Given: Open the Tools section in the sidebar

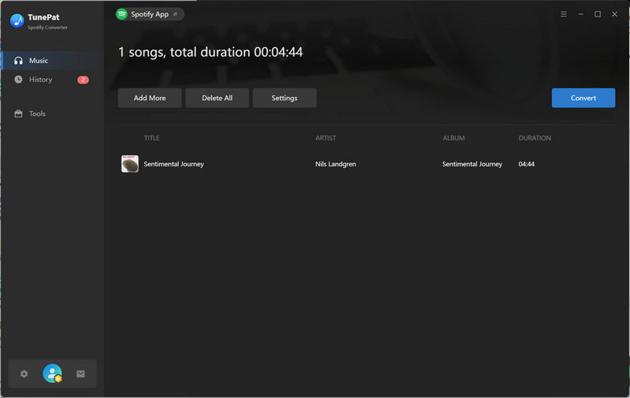Looking at the screenshot, I should (52, 113).
